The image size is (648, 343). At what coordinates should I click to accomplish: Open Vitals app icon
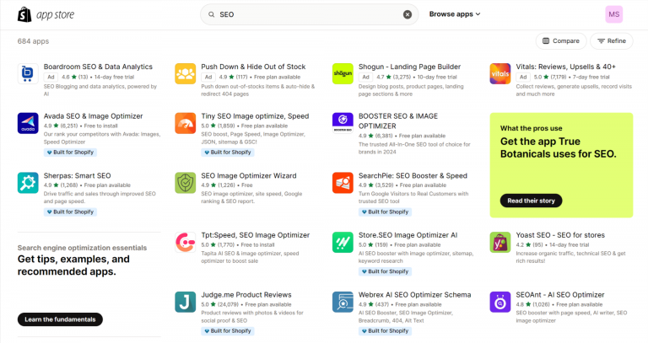[500, 73]
